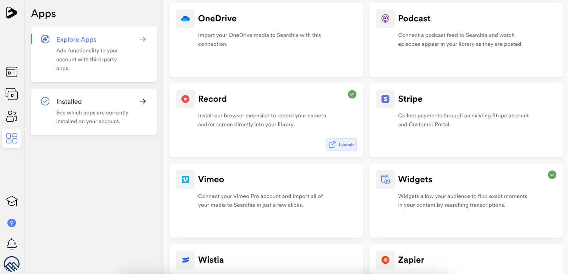568x274 pixels.
Task: Click the 'Widgets allow your audience' description
Action: [x=463, y=201]
